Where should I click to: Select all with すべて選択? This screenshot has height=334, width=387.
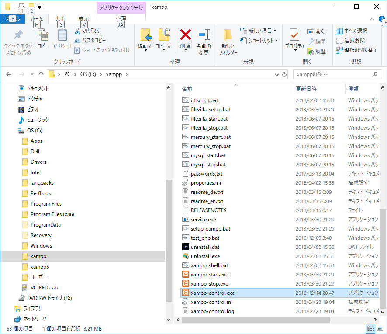[x=352, y=31]
